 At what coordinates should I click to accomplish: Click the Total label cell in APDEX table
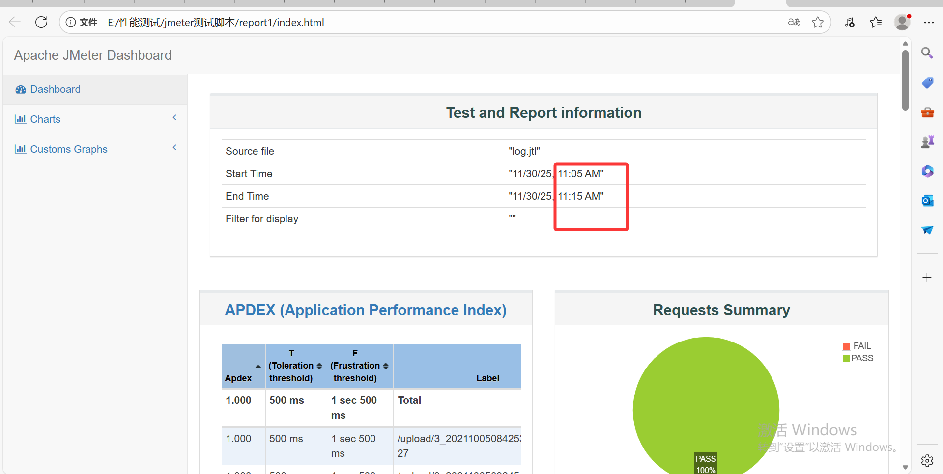pyautogui.click(x=457, y=408)
